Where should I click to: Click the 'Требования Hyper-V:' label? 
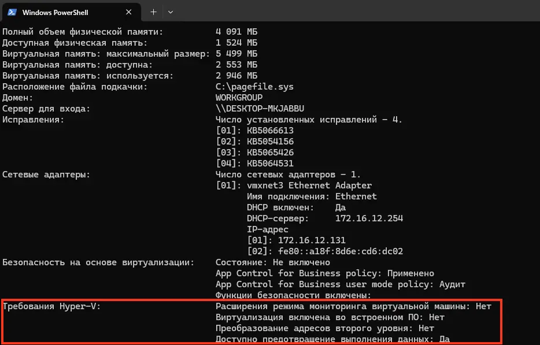(51, 306)
